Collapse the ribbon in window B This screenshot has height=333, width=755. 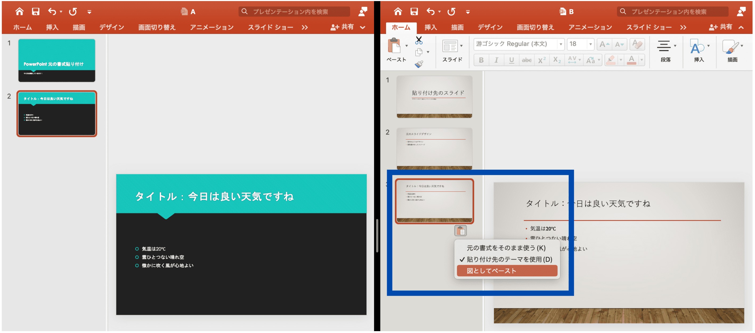[741, 27]
